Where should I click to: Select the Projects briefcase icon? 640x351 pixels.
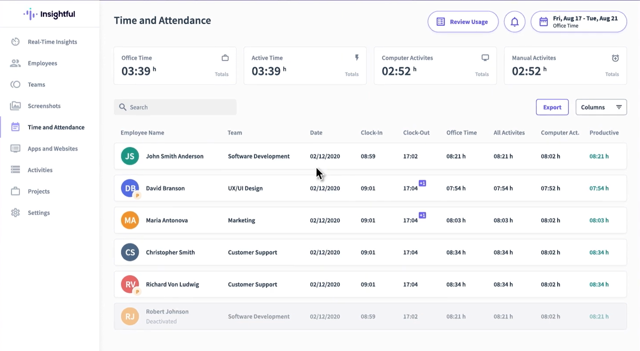point(15,191)
